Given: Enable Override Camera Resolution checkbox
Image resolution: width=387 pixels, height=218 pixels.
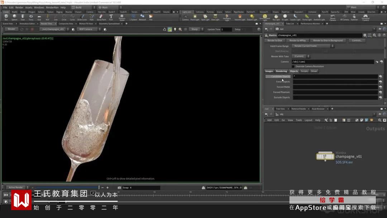Looking at the screenshot, I should coord(293,66).
